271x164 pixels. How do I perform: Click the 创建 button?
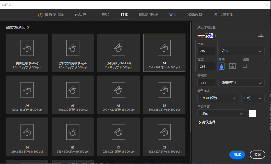coord(237,155)
